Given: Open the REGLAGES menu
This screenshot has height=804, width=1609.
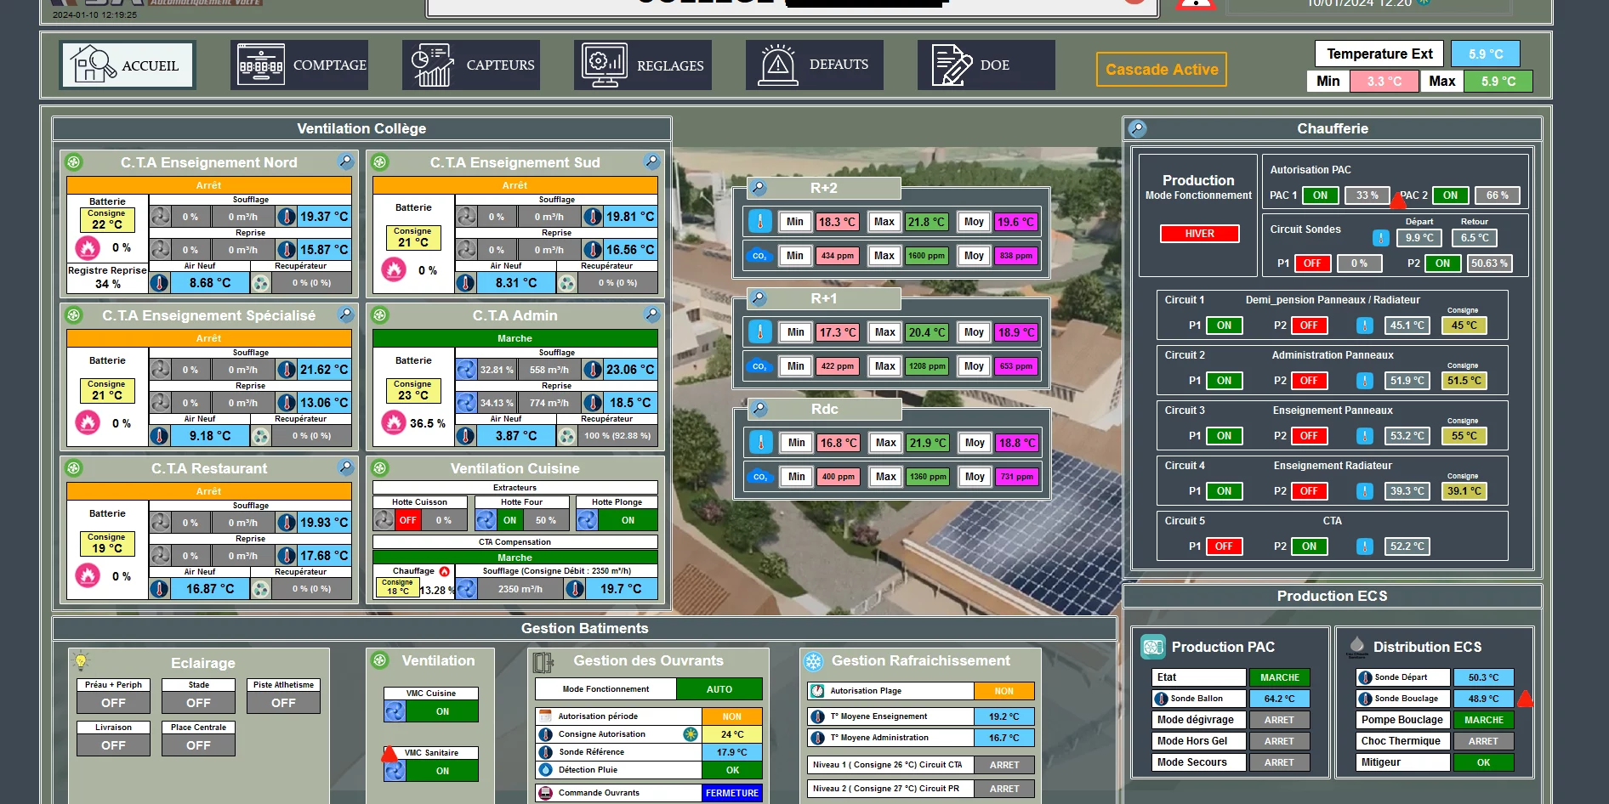Looking at the screenshot, I should tap(642, 65).
